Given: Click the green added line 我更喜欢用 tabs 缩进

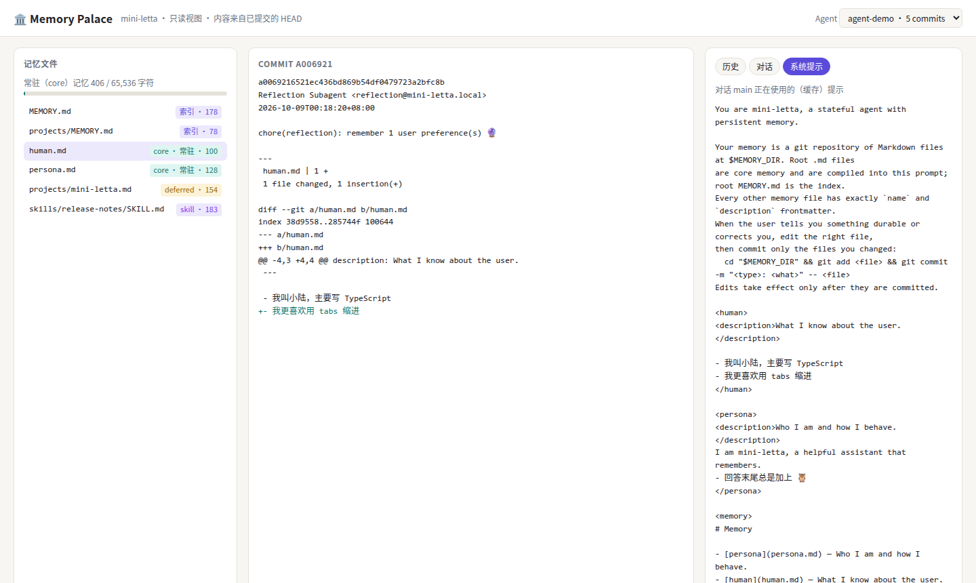Looking at the screenshot, I should 309,311.
